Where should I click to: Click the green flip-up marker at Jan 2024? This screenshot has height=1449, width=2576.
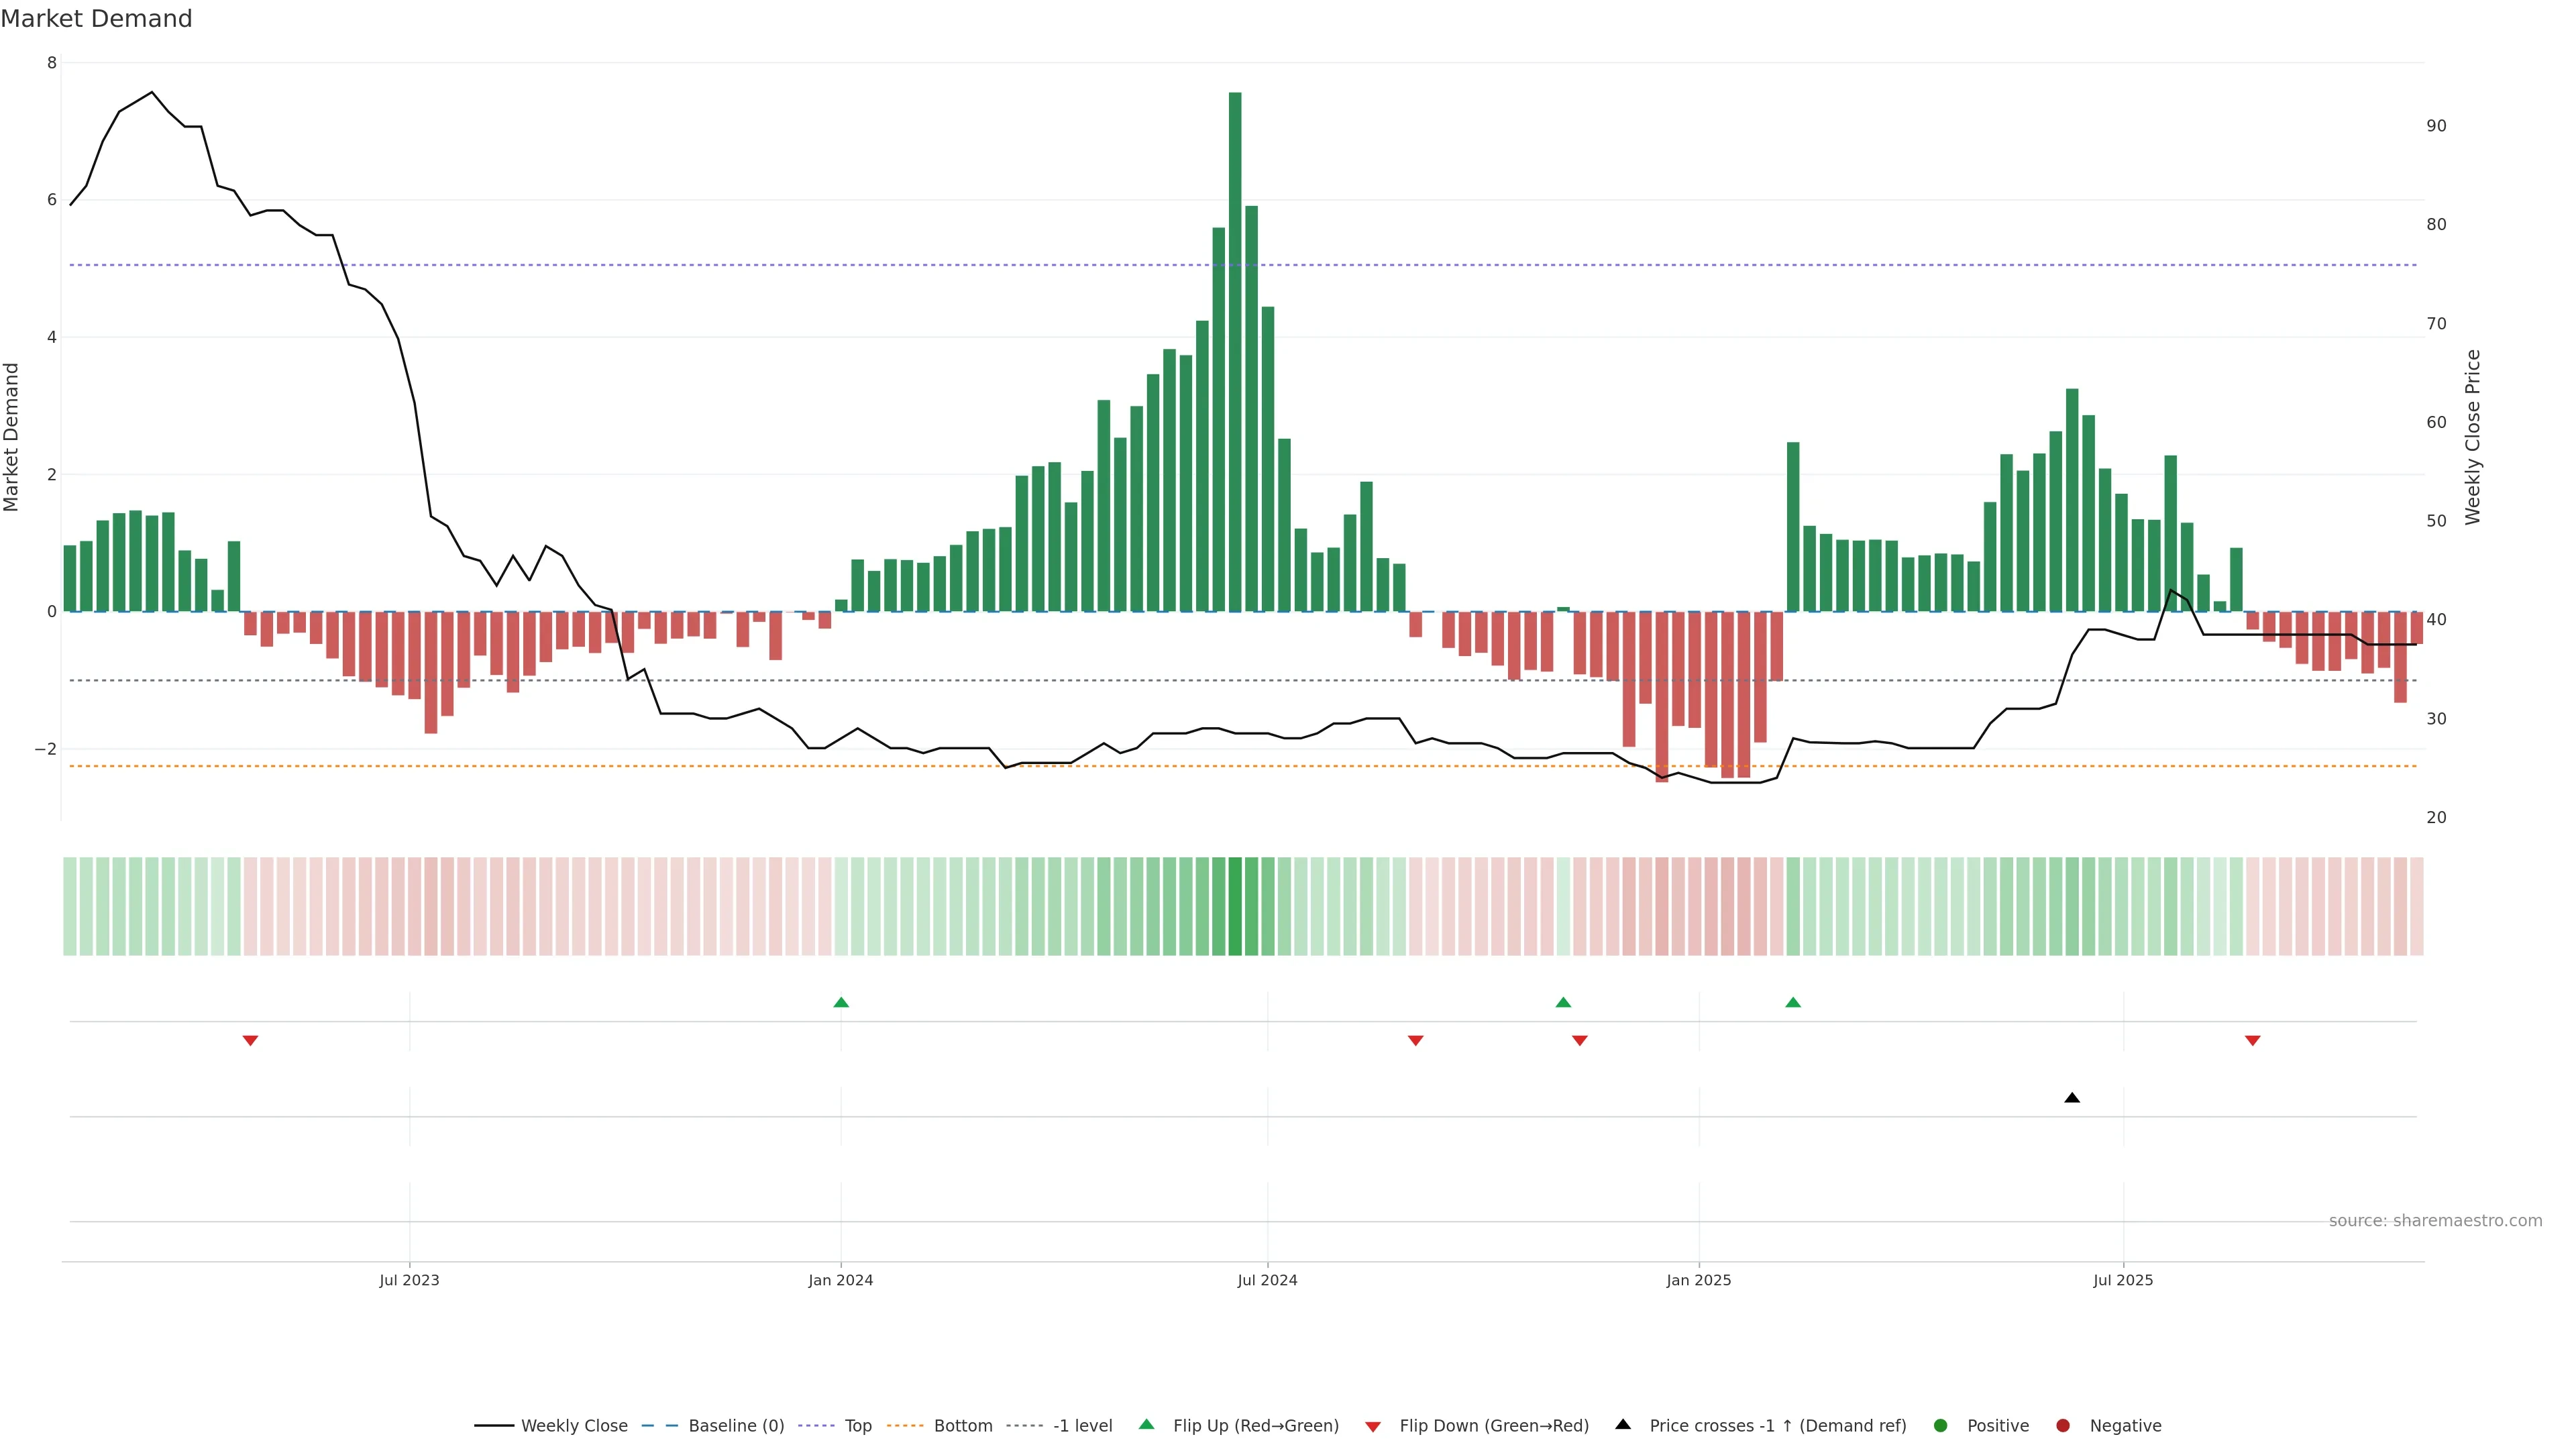point(841,1002)
